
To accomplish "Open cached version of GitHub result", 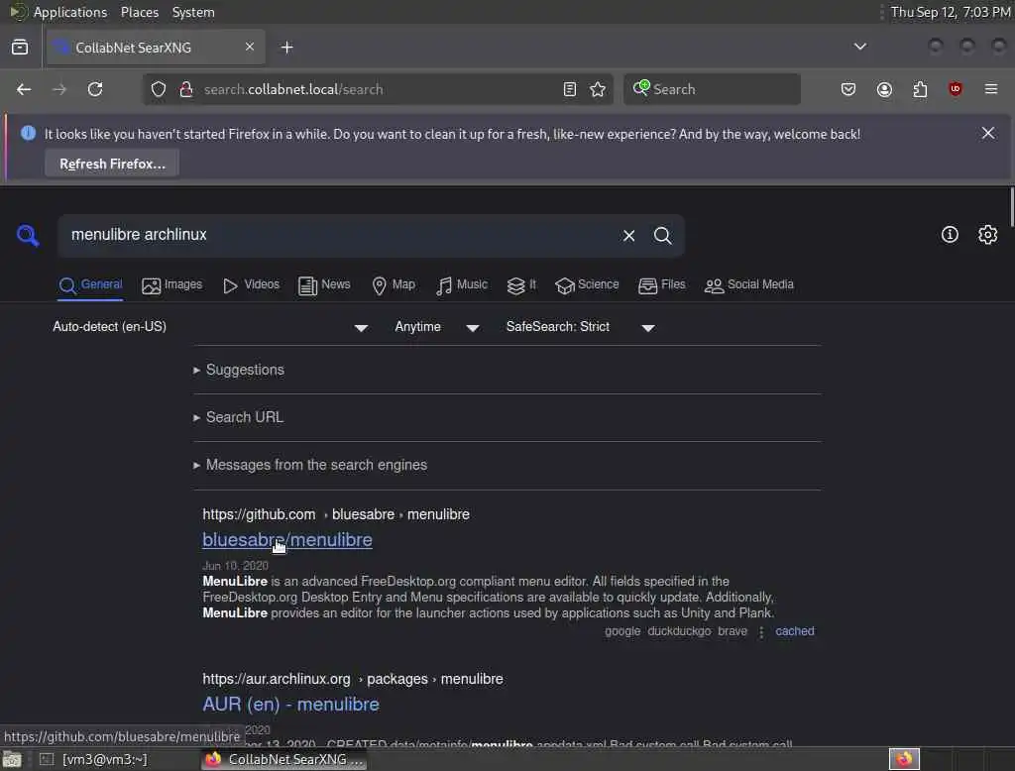I will point(795,631).
